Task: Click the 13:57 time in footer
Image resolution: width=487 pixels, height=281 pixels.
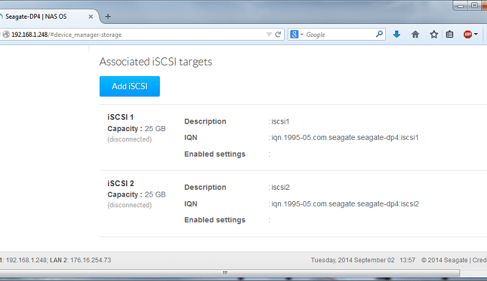Action: pos(407,260)
